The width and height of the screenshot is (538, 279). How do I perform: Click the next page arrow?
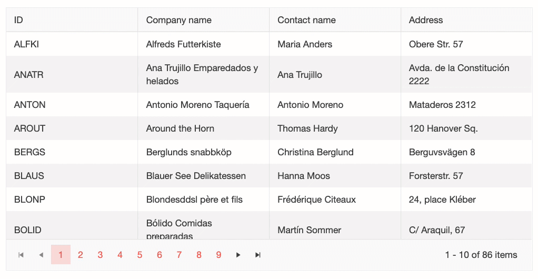[x=238, y=255]
